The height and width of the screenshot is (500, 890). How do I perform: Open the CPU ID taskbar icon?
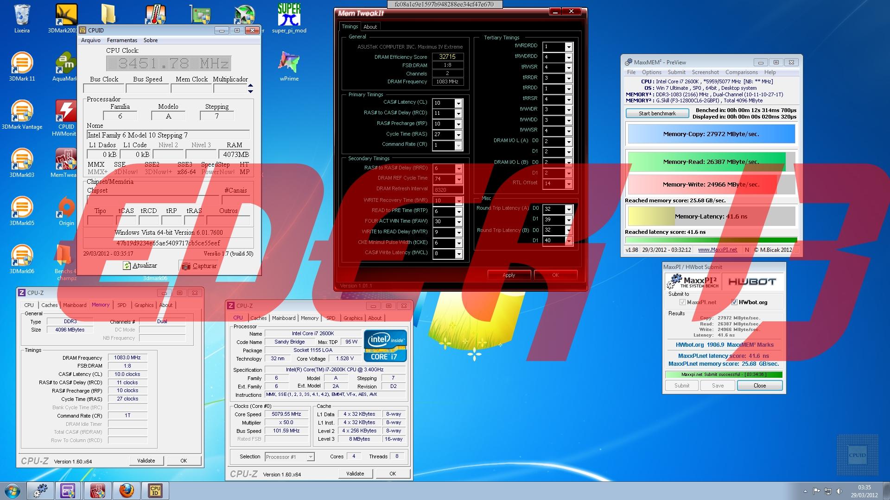[155, 491]
